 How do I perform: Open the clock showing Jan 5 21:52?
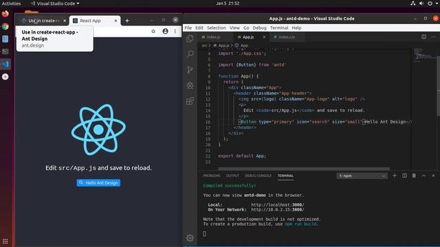pyautogui.click(x=228, y=3)
